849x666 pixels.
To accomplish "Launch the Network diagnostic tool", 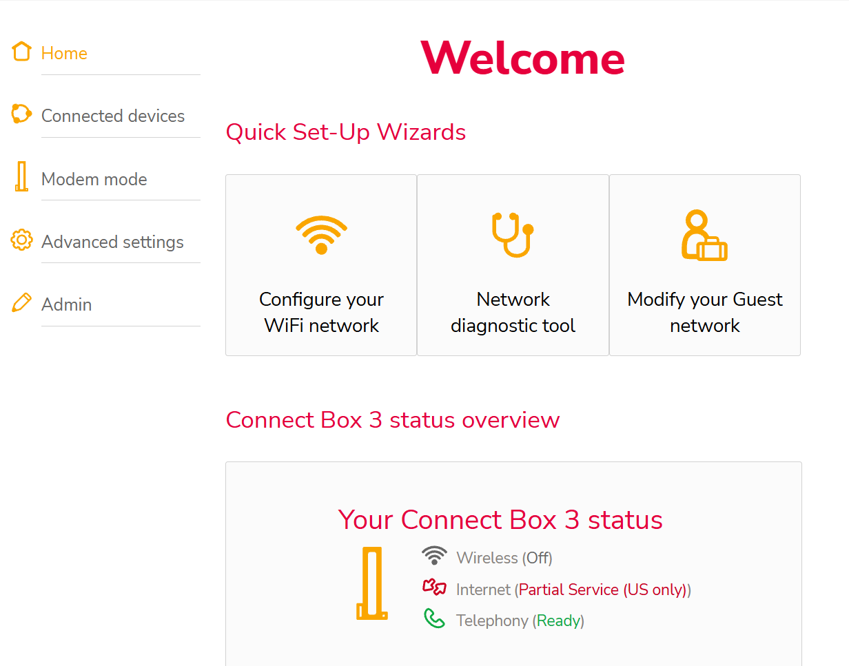I will tap(513, 265).
